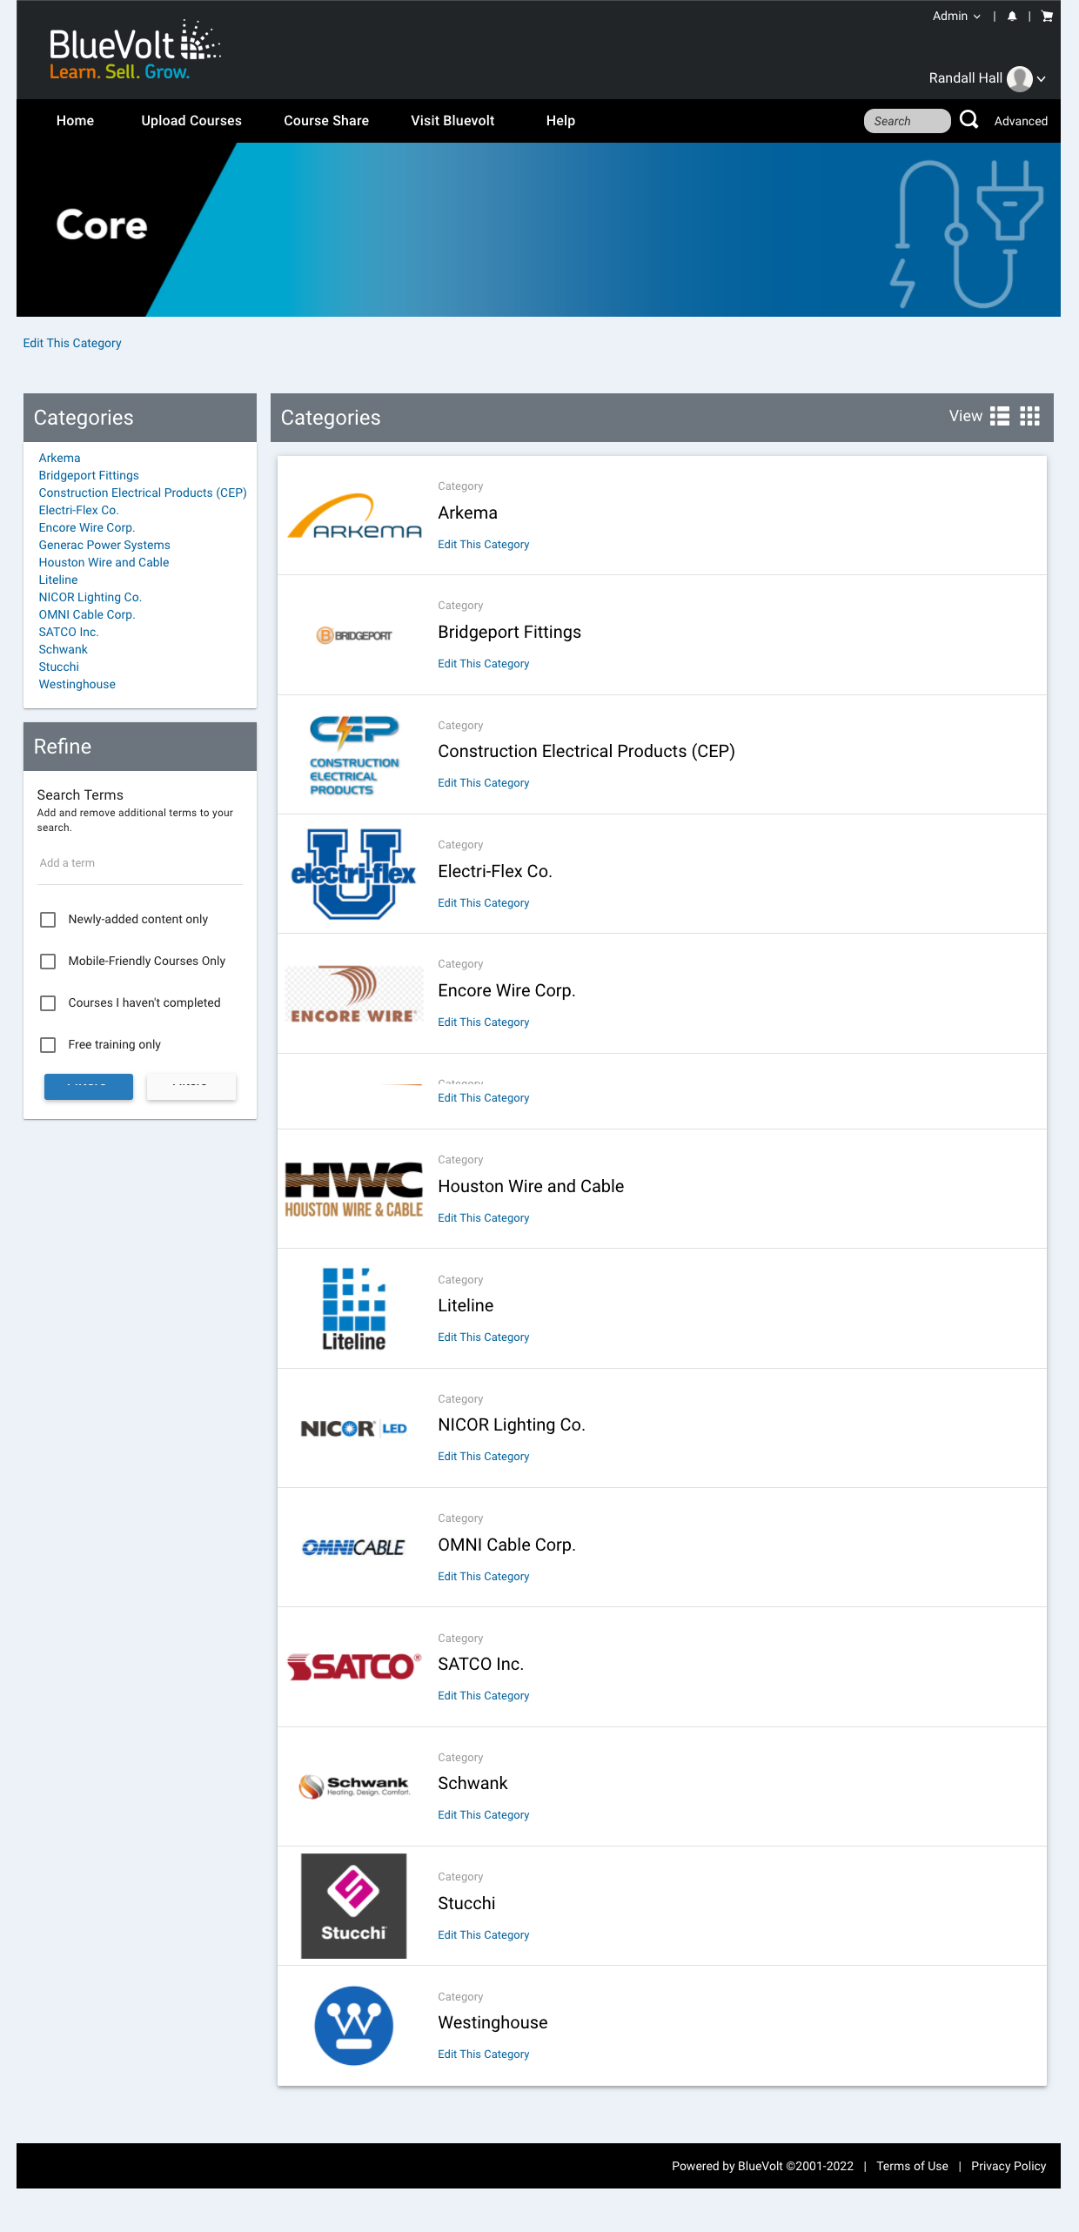Expand the Admin dropdown menu
The height and width of the screenshot is (2232, 1079).
(x=956, y=17)
